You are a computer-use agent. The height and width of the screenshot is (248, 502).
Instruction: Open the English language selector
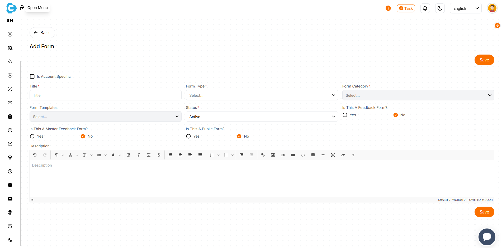coord(466,8)
